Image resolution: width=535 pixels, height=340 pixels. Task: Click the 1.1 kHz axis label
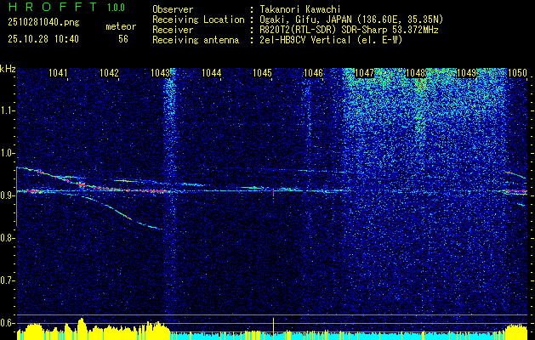7,110
